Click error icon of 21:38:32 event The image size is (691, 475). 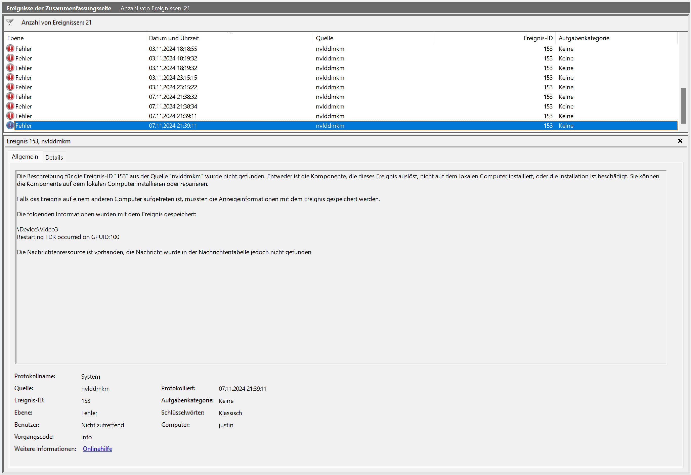point(10,97)
